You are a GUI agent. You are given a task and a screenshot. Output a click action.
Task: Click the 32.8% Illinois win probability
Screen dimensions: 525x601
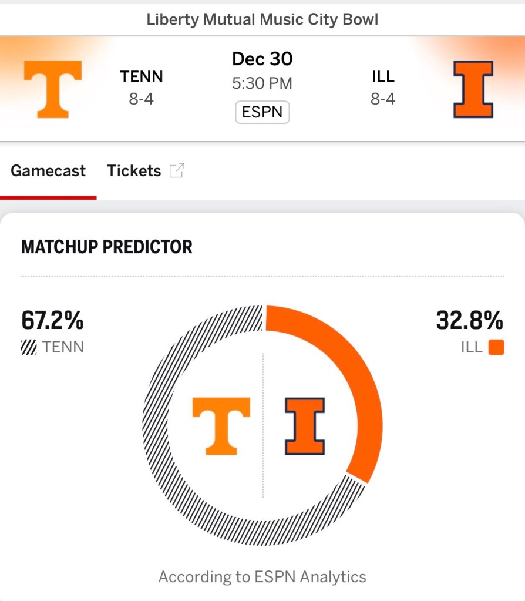click(469, 321)
